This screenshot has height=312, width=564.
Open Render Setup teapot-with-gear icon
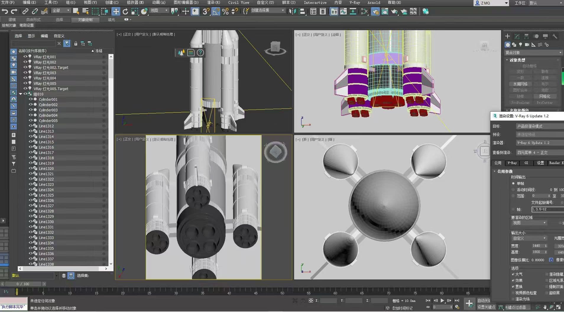[375, 12]
